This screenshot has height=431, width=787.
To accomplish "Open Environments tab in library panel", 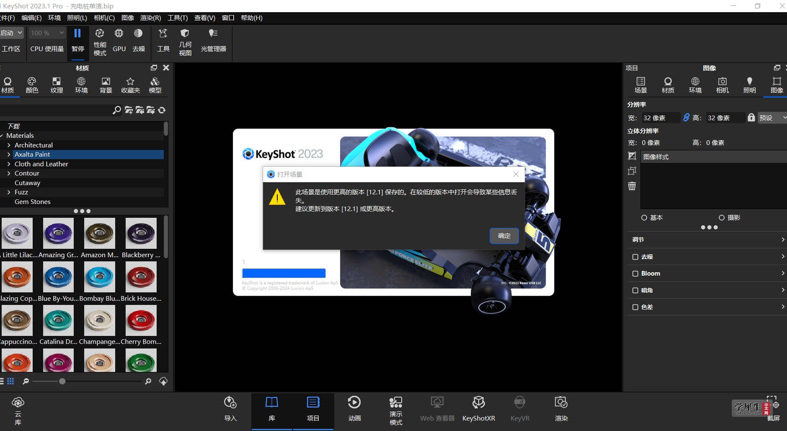I will (x=81, y=85).
